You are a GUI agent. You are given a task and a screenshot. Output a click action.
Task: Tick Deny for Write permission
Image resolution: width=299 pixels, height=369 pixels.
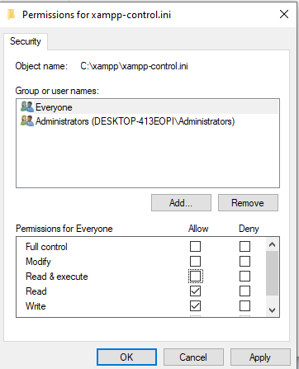click(244, 305)
